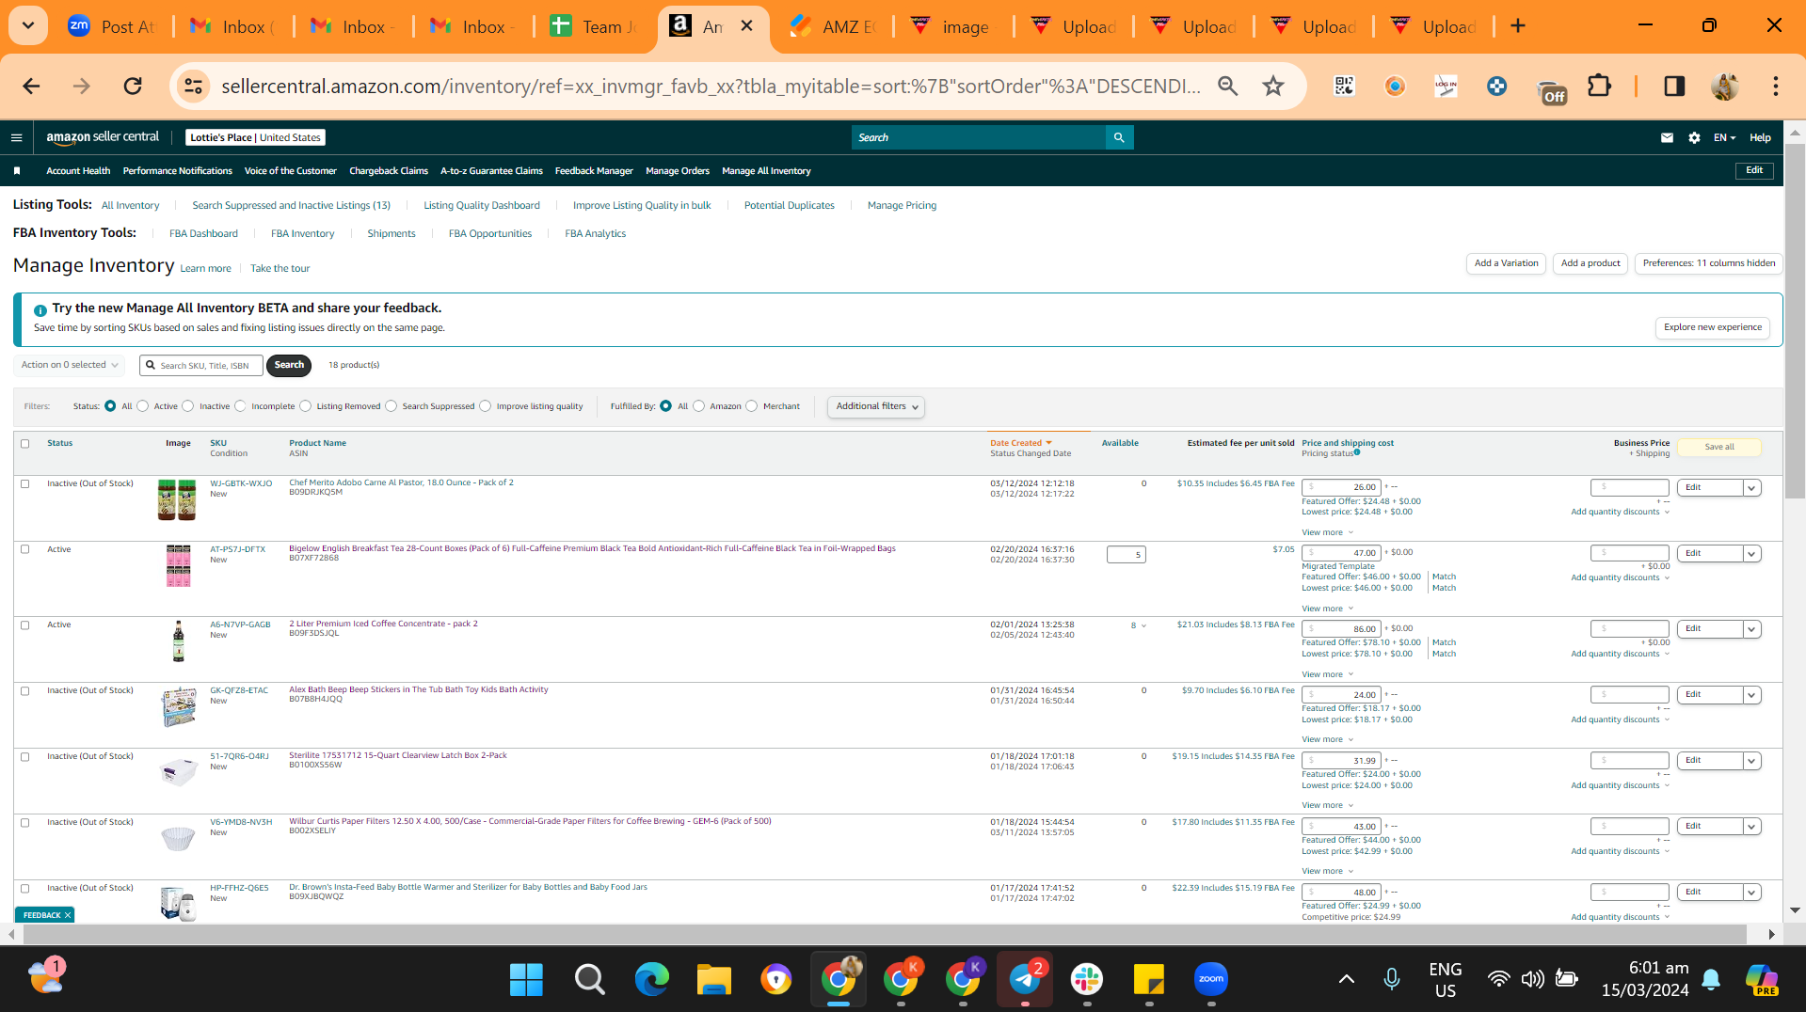The width and height of the screenshot is (1806, 1012).
Task: Check the Bigelow English Breakfast Tea row
Action: 25,549
